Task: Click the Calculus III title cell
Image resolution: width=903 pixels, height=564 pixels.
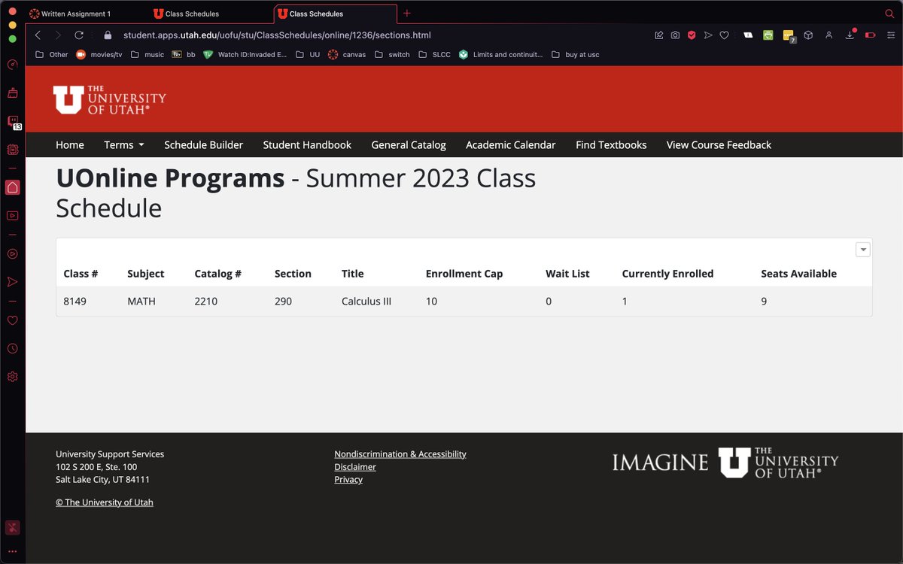Action: click(366, 302)
